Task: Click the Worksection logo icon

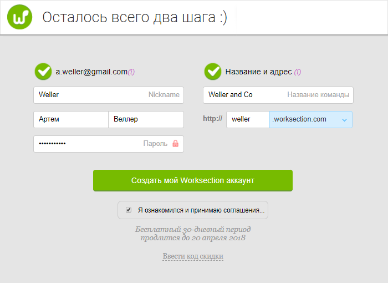Action: pos(20,17)
